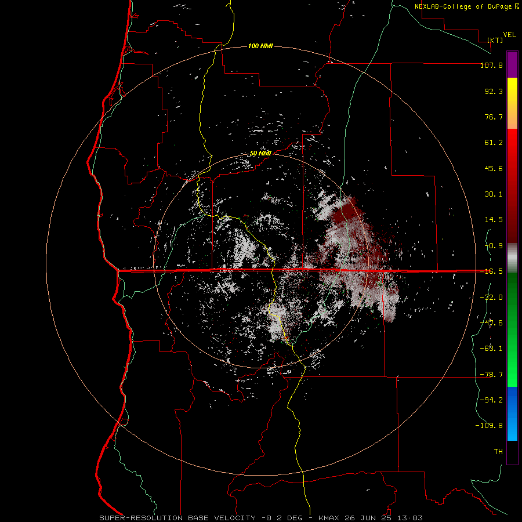Viewport: 522px width, 522px height.
Task: Click the -94.2 velocity scale value
Action: tap(491, 400)
